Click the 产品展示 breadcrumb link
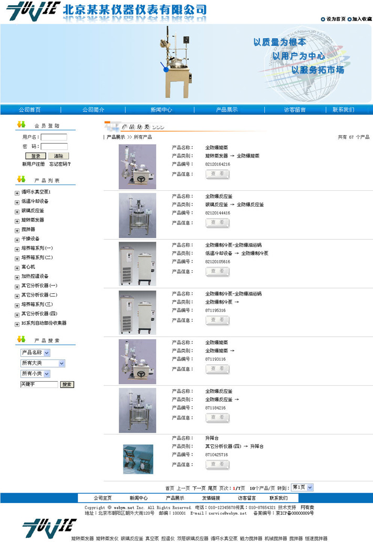Screen dimensions: 373x542 116,137
